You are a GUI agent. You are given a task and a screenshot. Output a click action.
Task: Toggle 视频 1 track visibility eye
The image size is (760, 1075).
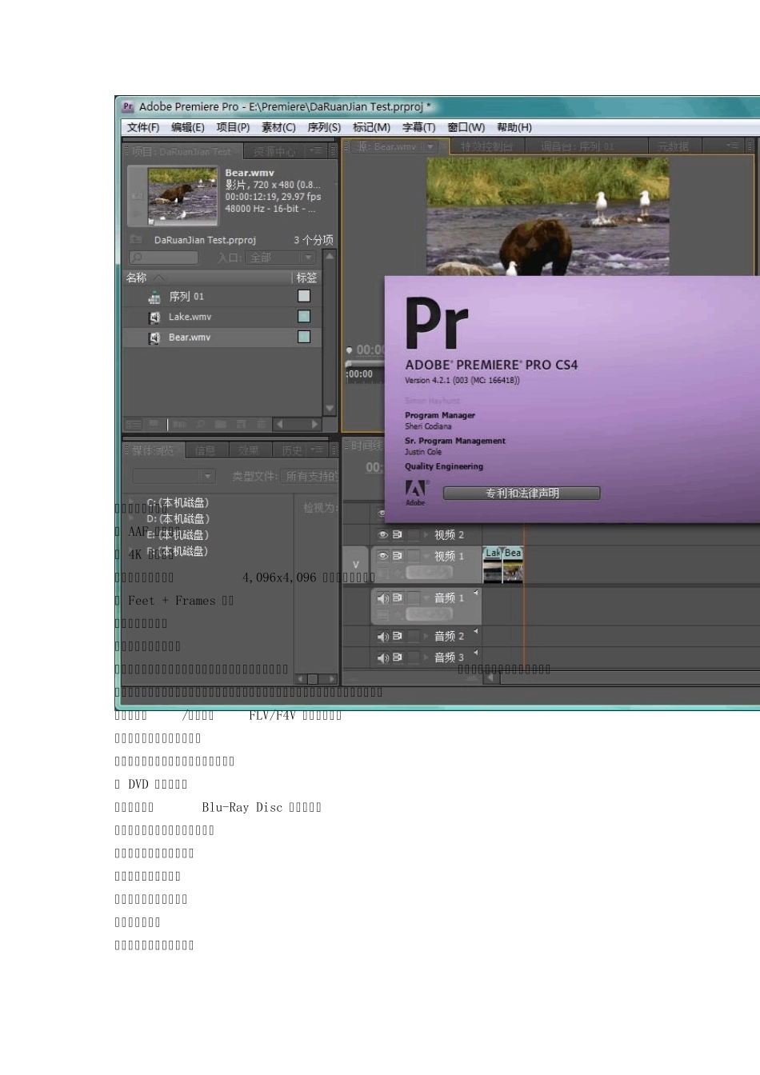[x=382, y=556]
